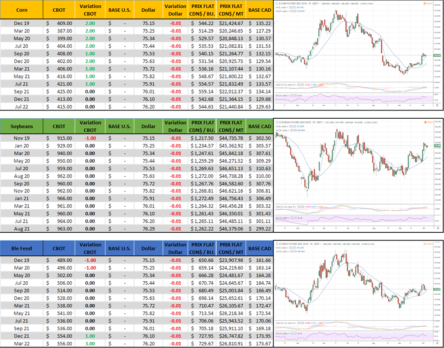Open chart settings gear on corn chart
Screen dimensions: 444x348
(x=437, y=105)
